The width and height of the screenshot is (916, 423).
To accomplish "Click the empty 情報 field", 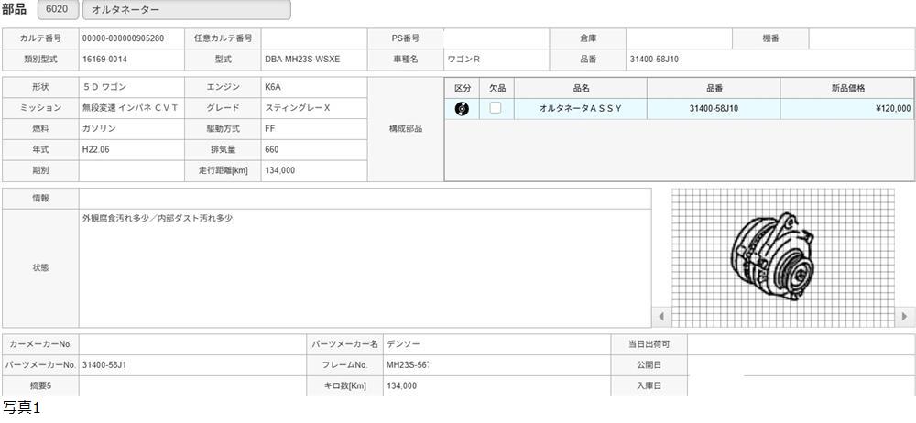I will point(364,198).
